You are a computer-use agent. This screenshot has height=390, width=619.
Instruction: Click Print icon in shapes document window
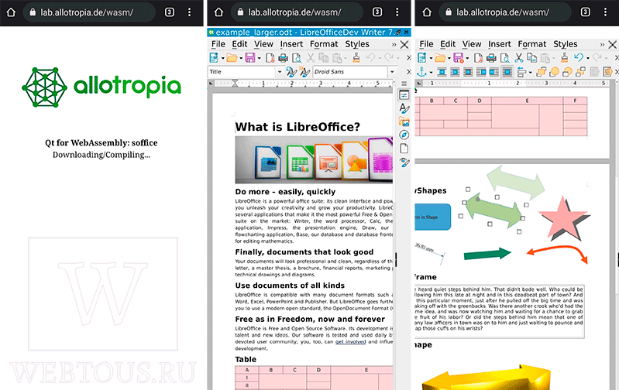tap(491, 58)
